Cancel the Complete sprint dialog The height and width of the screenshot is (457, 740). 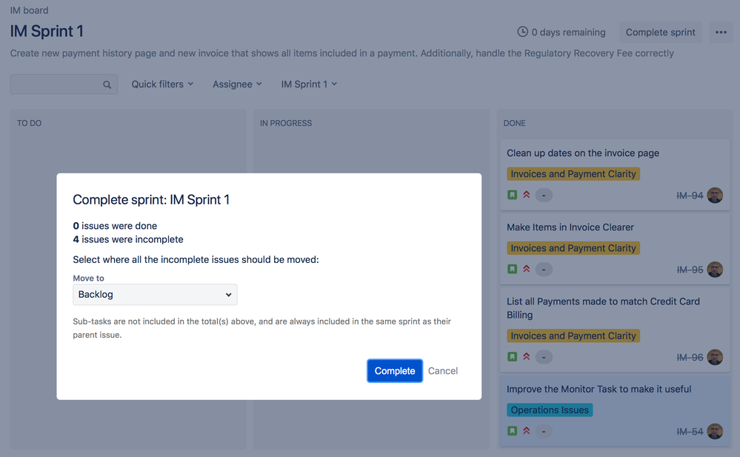(443, 371)
